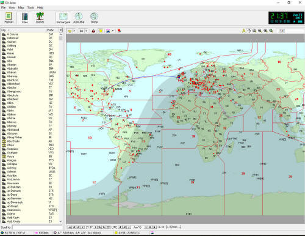This screenshot has height=236, width=305.
Task: Switch to Azimuthal map projection
Action: point(79,18)
